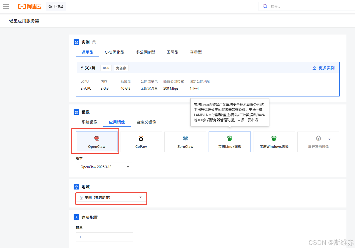The image size is (355, 248).
Task: Click the 无固定流量 traffic value
Action: point(149,88)
